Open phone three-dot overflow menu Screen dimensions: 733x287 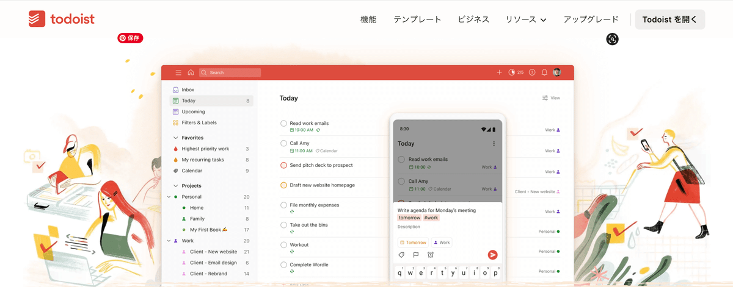(494, 144)
